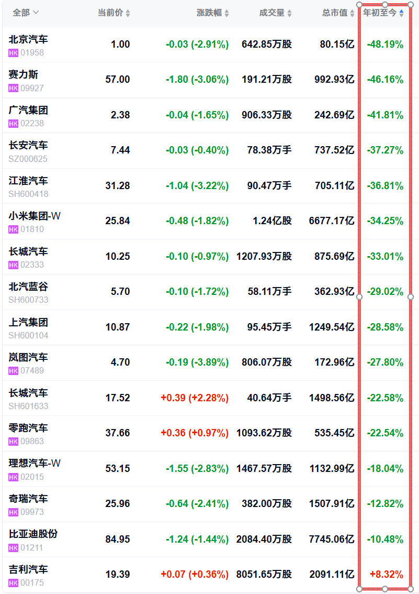Click the 江淮汽车 stock name
Viewport: 419px width, 594px height.
point(28,181)
